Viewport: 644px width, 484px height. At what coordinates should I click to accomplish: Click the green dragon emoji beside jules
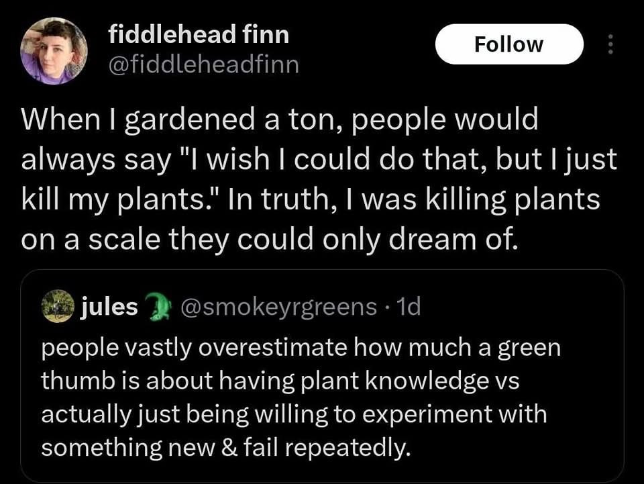click(x=156, y=306)
